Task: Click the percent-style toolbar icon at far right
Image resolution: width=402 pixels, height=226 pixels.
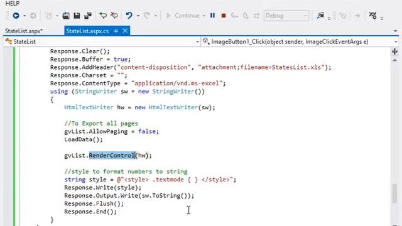Action: coord(372,16)
